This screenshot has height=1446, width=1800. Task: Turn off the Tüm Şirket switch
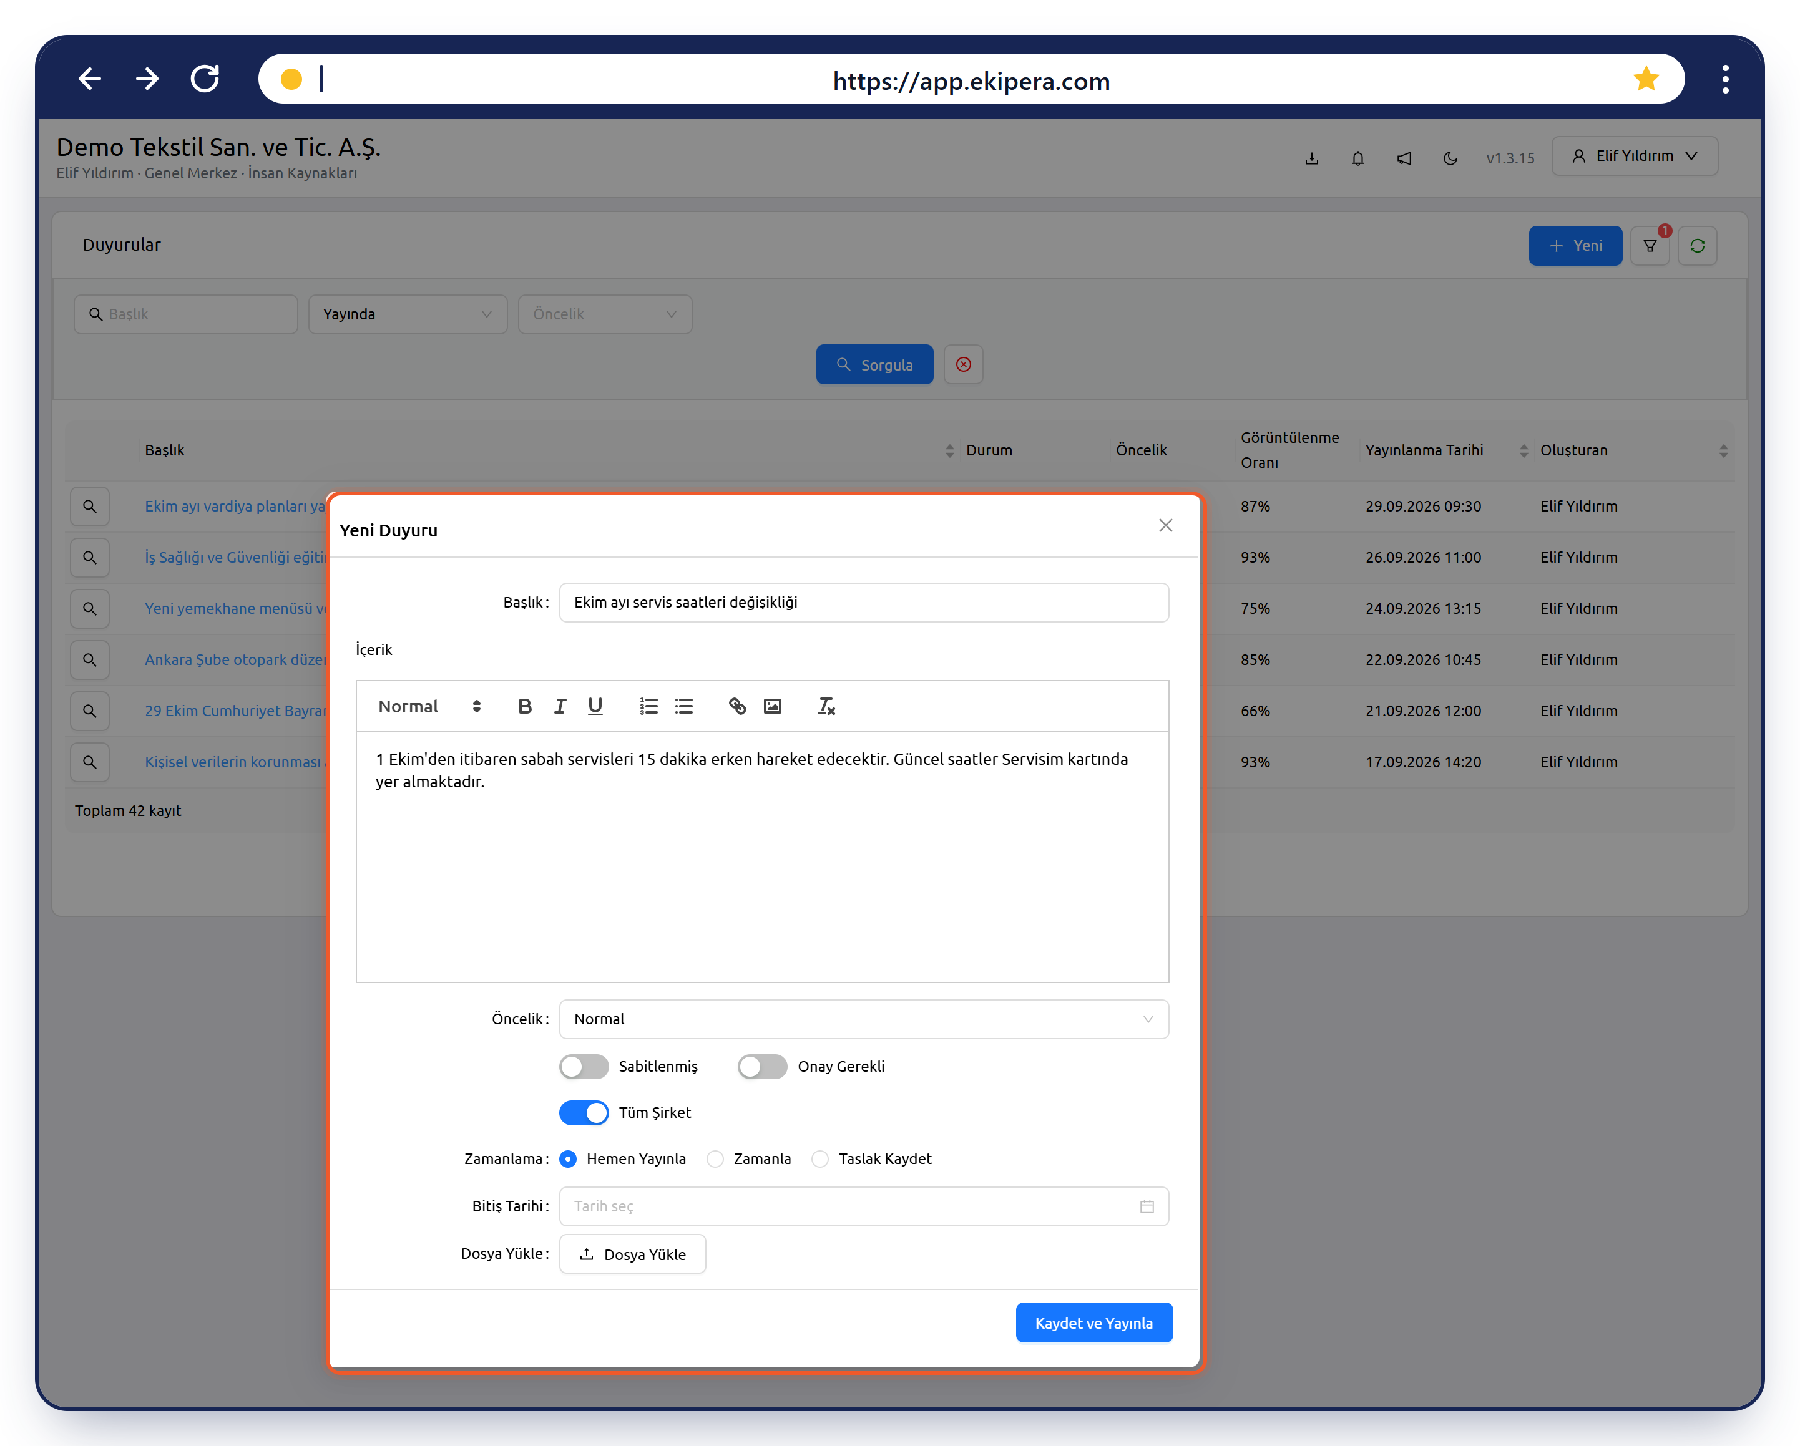(x=584, y=1112)
